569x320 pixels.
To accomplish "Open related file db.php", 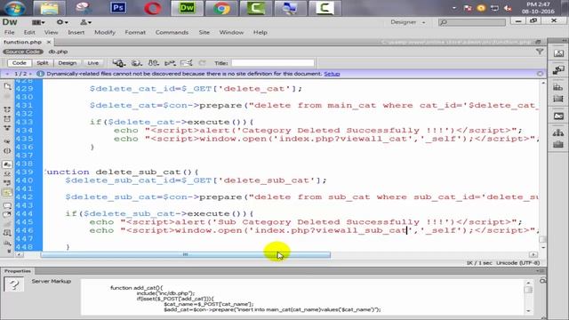I will coord(58,52).
